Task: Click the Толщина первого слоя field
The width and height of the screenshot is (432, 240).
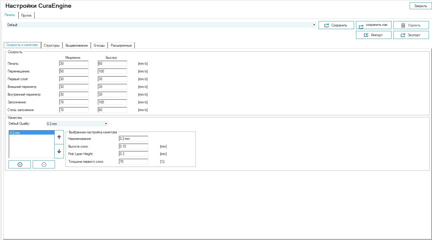Action: (x=133, y=162)
